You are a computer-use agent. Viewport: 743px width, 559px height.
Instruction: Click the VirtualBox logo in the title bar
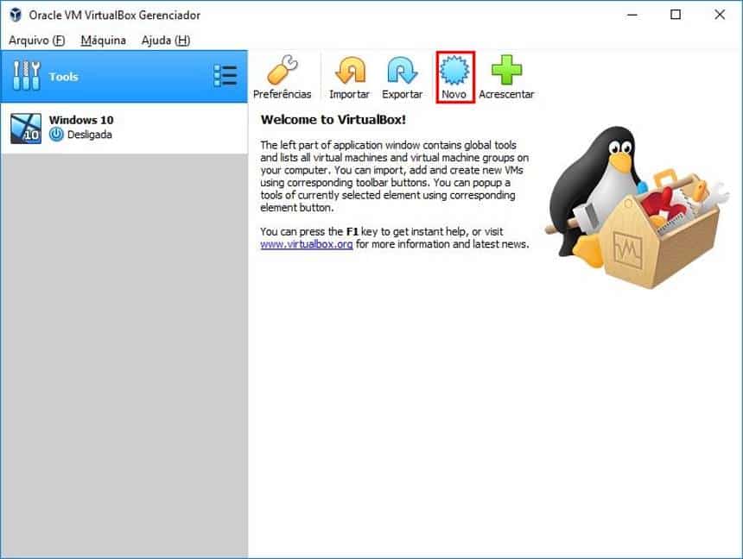click(16, 15)
